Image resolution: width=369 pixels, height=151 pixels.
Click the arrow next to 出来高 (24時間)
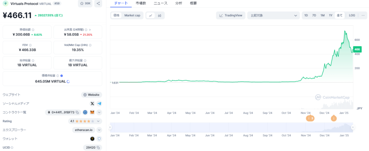(x=90, y=30)
